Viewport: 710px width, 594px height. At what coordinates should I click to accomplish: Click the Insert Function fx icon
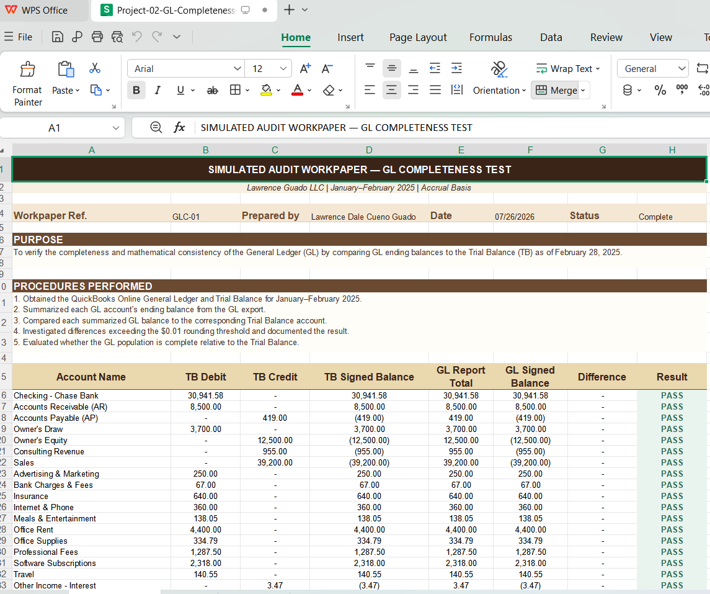[x=179, y=127]
